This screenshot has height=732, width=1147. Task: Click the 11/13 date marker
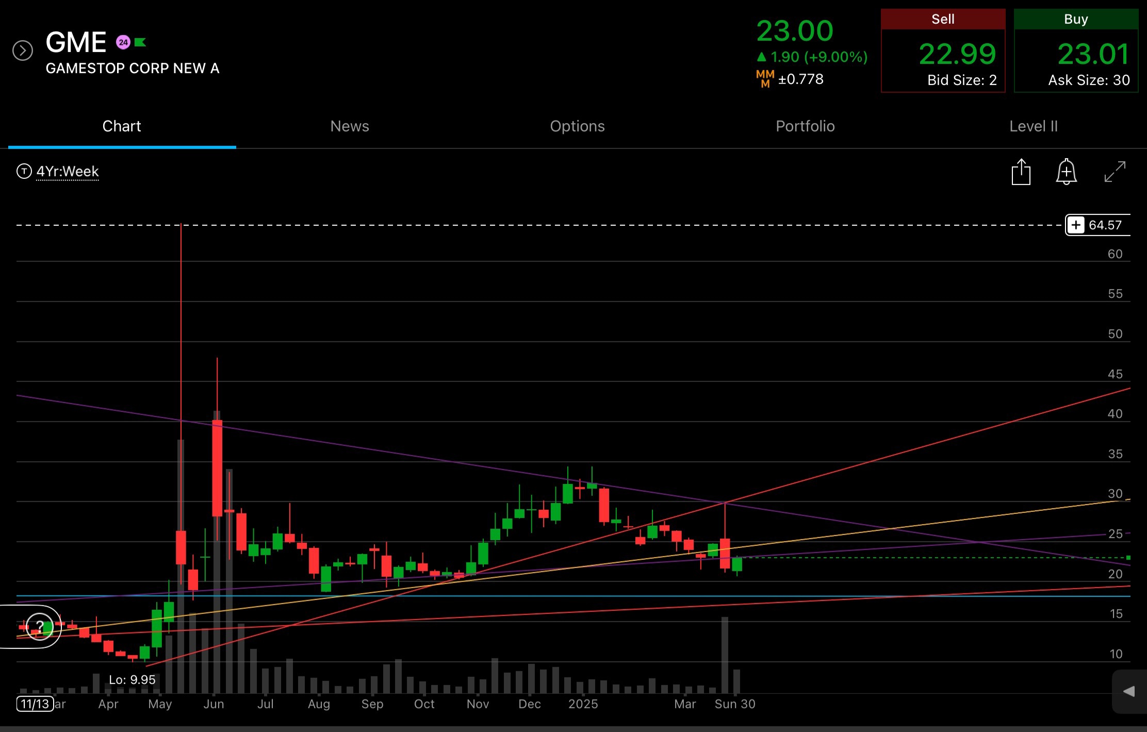coord(35,704)
